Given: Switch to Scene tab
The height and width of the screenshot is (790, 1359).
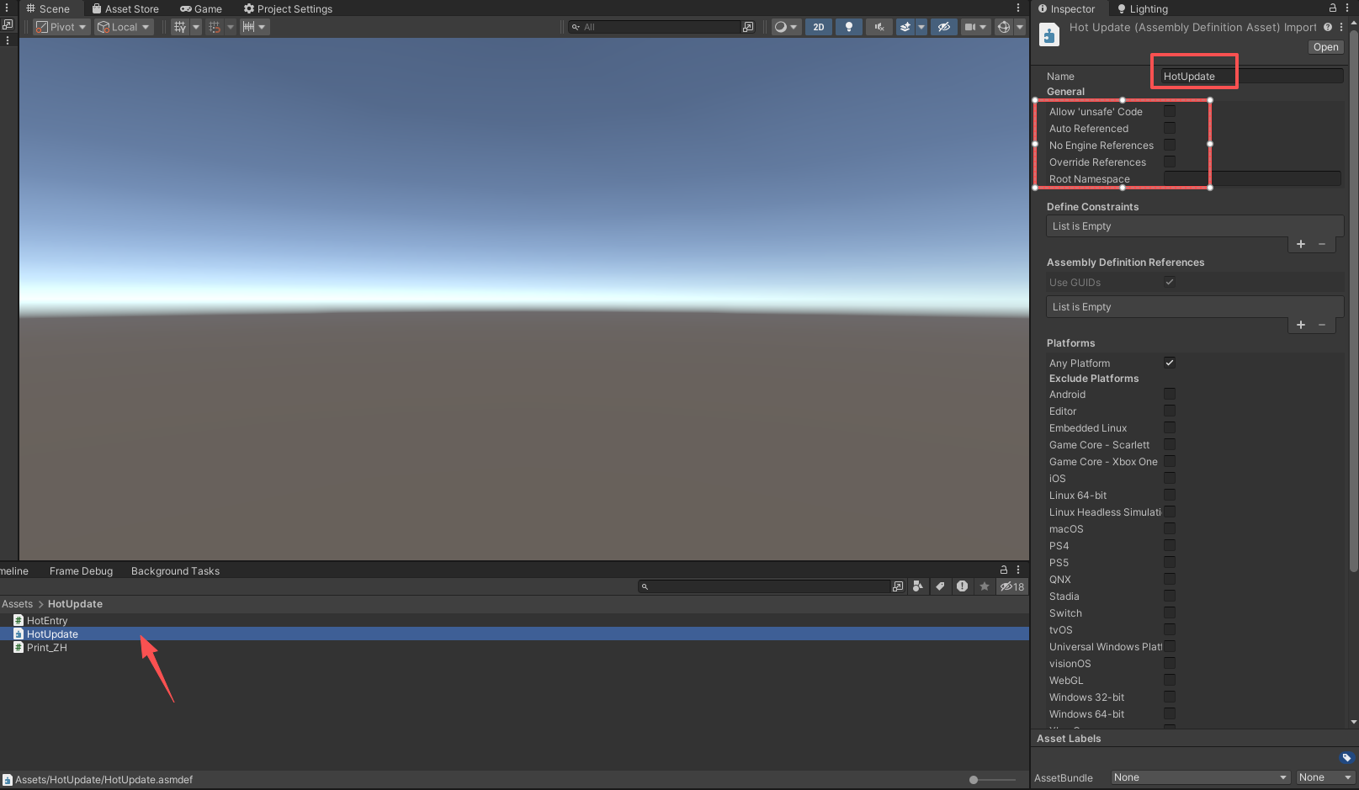Looking at the screenshot, I should tap(48, 8).
